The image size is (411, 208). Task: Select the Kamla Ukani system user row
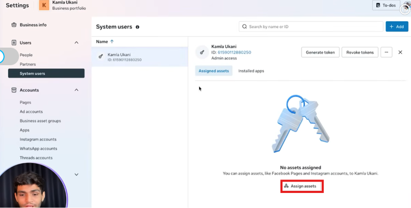pos(140,57)
